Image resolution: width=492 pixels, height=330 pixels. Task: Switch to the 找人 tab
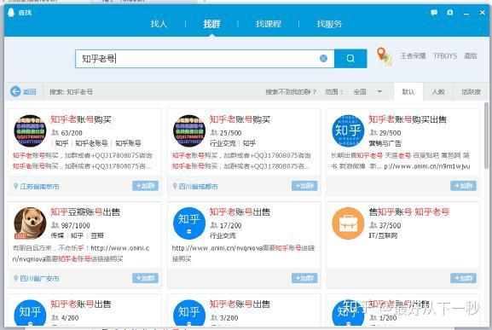(159, 24)
